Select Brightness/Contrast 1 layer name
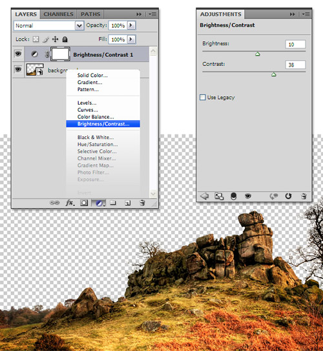 click(x=103, y=54)
